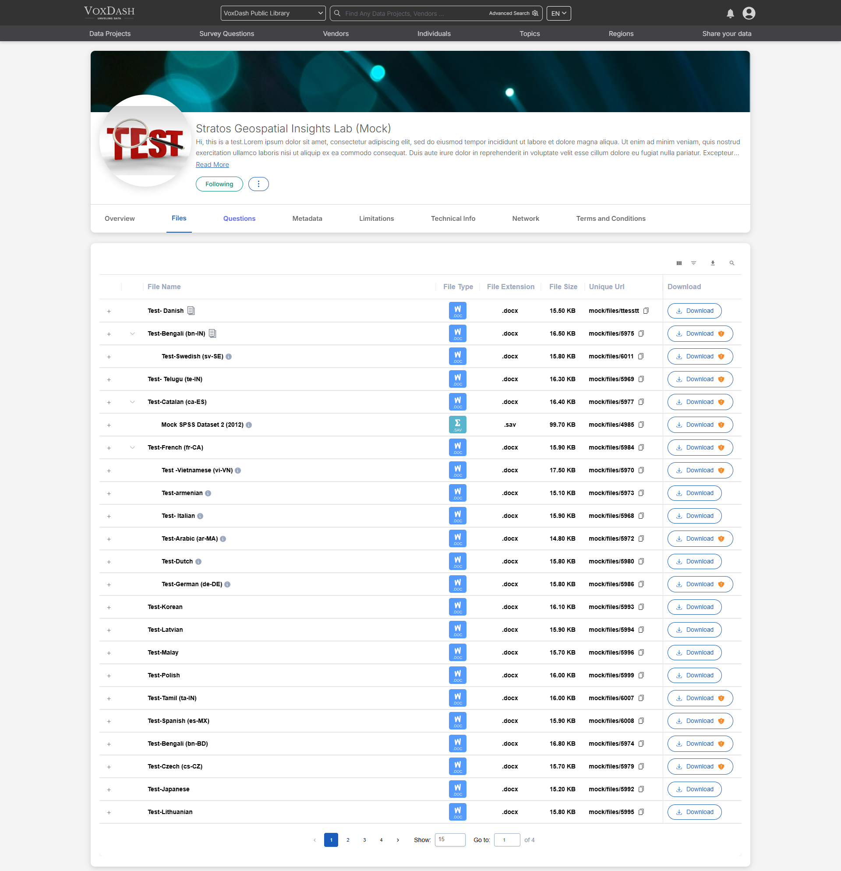
Task: Download the Mock SPSS Dataset 2 file
Action: tap(699, 425)
